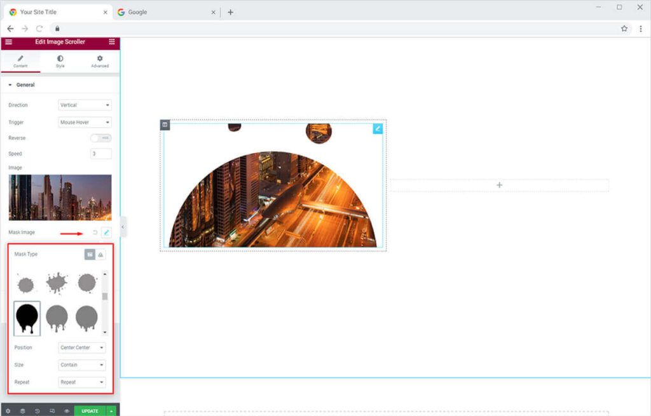Switch Responsive Mode from bottom bar

52,411
